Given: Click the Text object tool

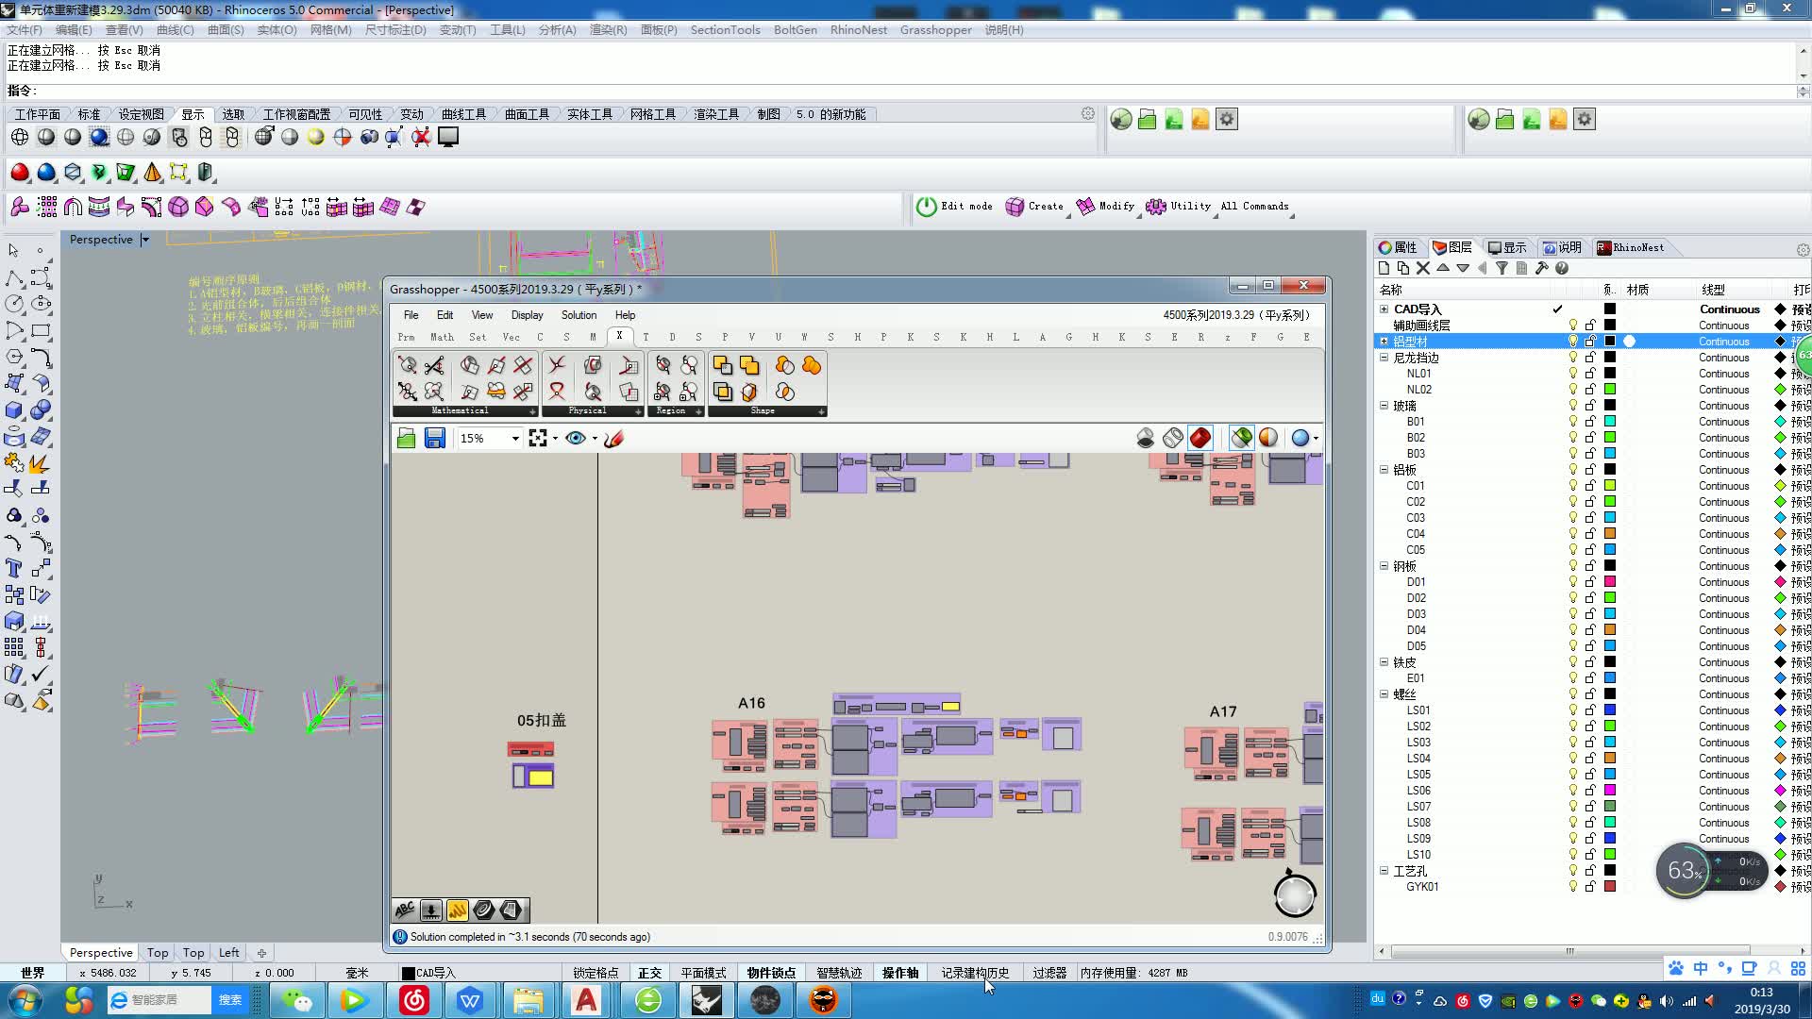Looking at the screenshot, I should click(13, 568).
